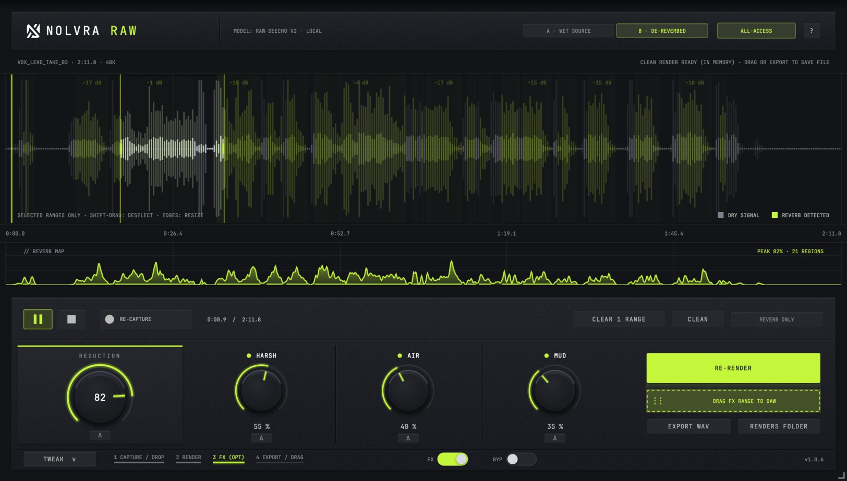Viewport: 847px width, 481px height.
Task: Click the Clean button
Action: coord(698,319)
